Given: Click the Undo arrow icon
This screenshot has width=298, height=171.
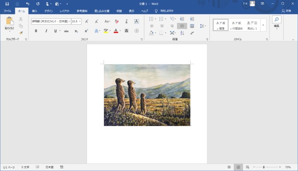Looking at the screenshot, I should [x=28, y=4].
